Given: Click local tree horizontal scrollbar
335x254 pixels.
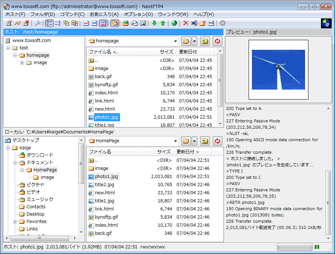Looking at the screenshot, I should (41, 238).
